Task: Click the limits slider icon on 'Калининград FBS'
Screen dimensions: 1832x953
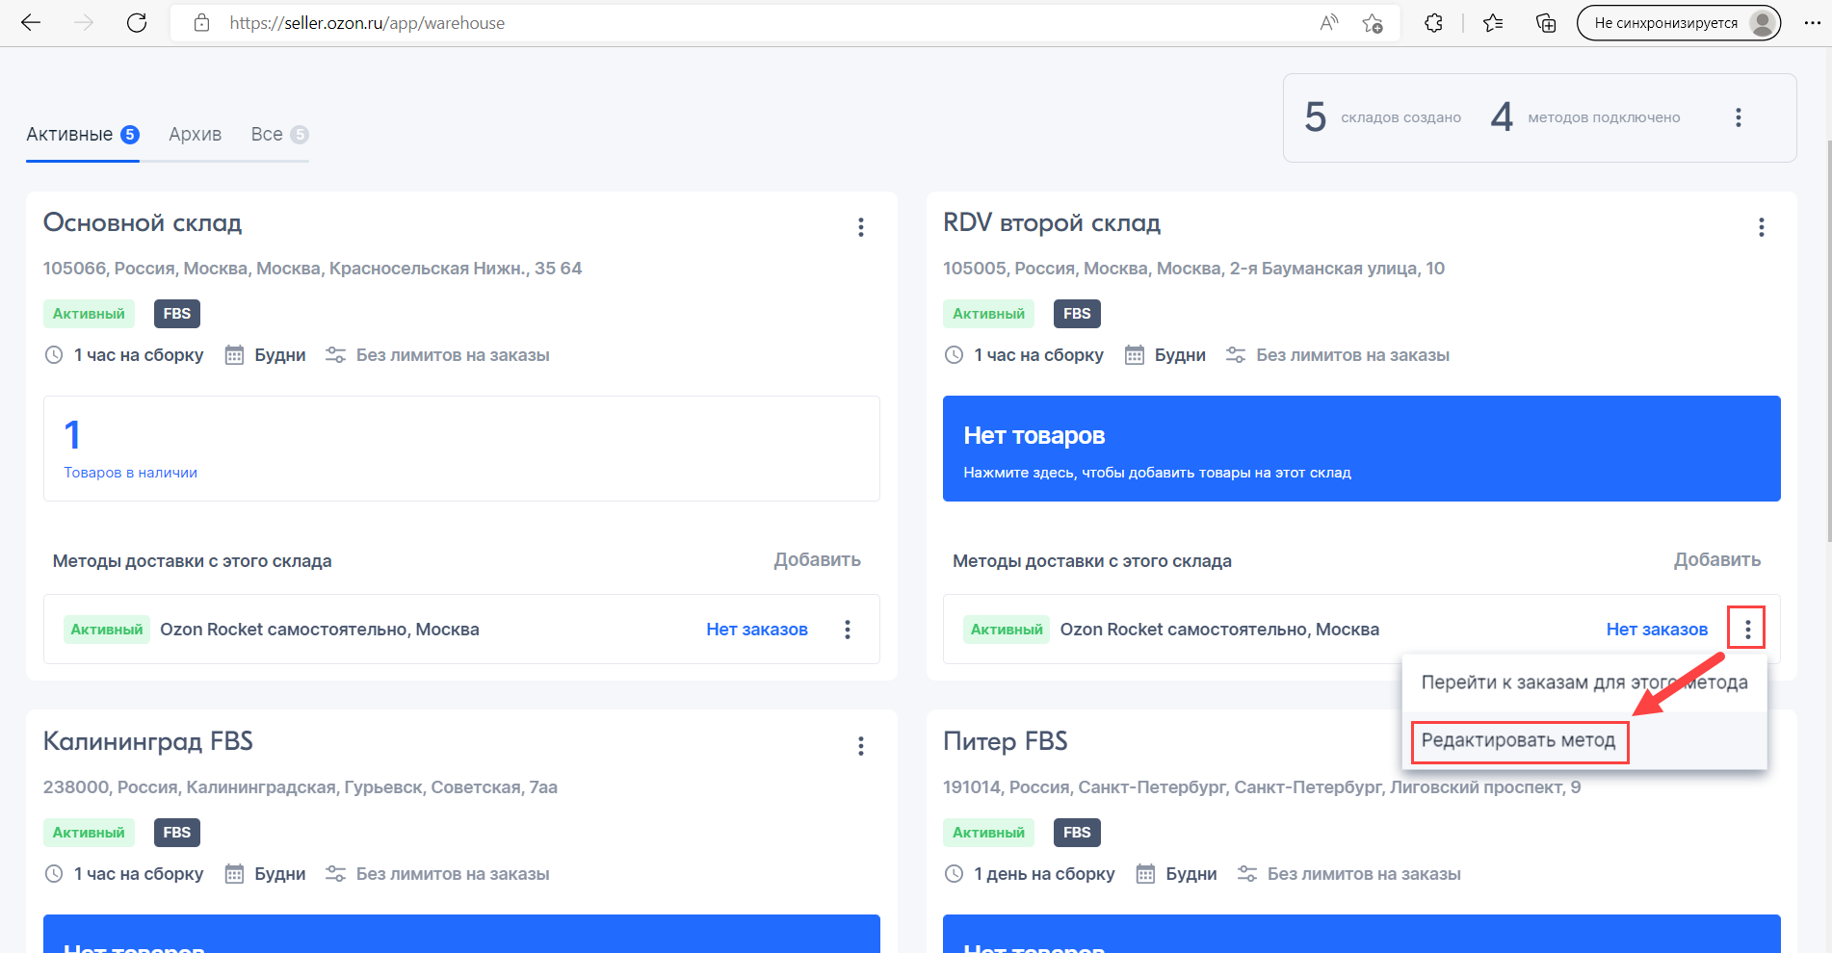Action: (335, 874)
